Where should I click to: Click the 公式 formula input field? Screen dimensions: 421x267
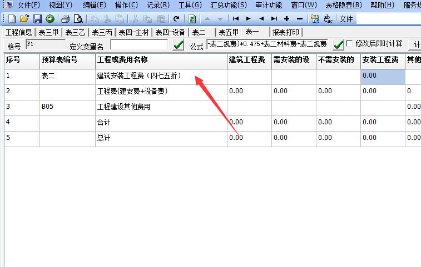pos(267,44)
